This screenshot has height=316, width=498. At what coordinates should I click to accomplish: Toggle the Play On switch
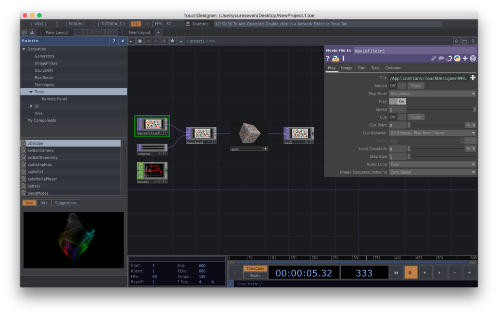(x=398, y=101)
